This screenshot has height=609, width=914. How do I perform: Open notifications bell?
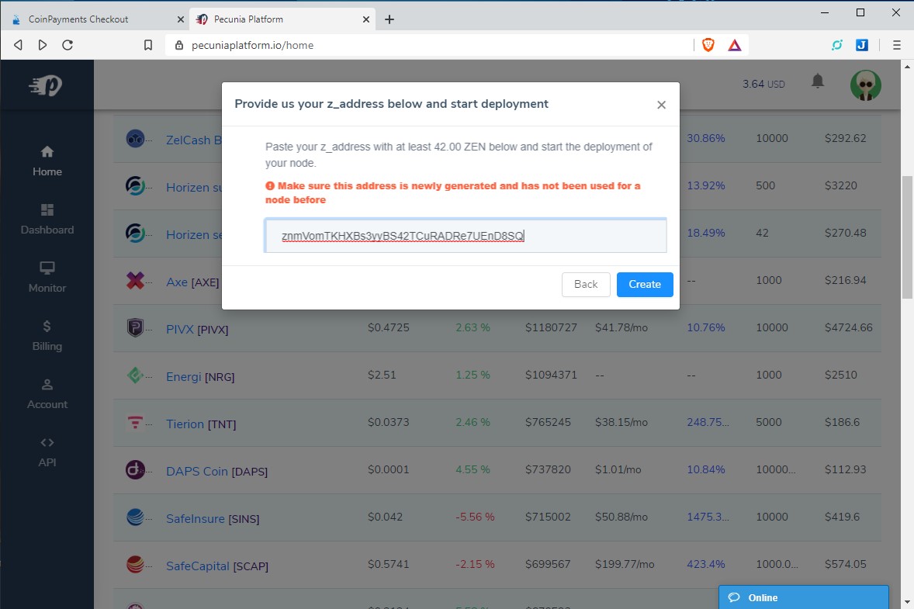pos(818,81)
